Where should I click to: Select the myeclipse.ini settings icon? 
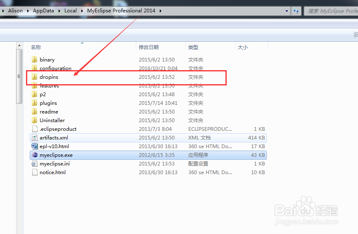tap(34, 164)
